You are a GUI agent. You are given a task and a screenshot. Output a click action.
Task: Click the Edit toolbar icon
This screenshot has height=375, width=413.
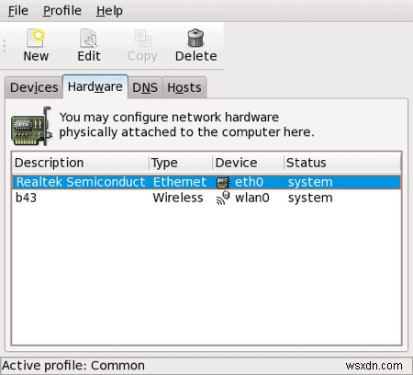(x=88, y=38)
